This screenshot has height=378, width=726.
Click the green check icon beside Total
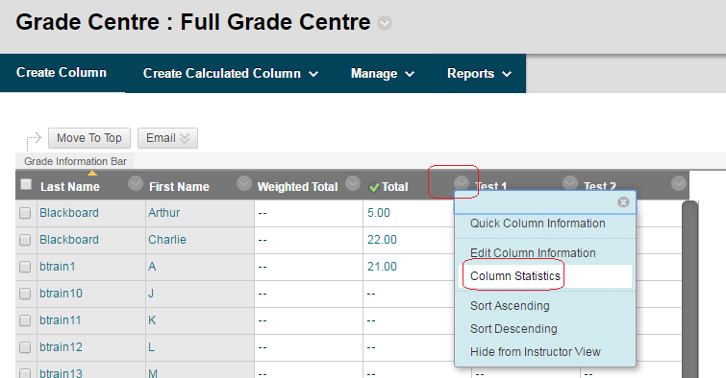click(374, 188)
